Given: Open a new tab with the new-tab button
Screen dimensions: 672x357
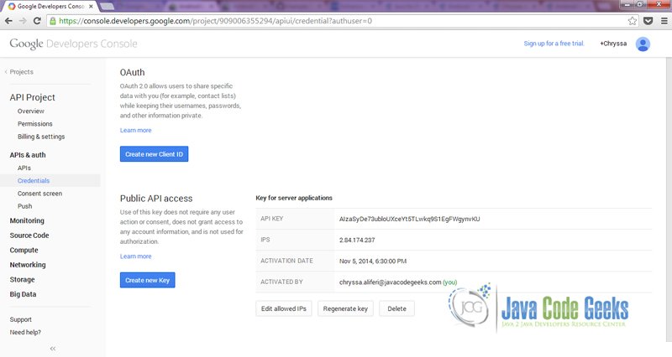Looking at the screenshot, I should click(x=108, y=7).
